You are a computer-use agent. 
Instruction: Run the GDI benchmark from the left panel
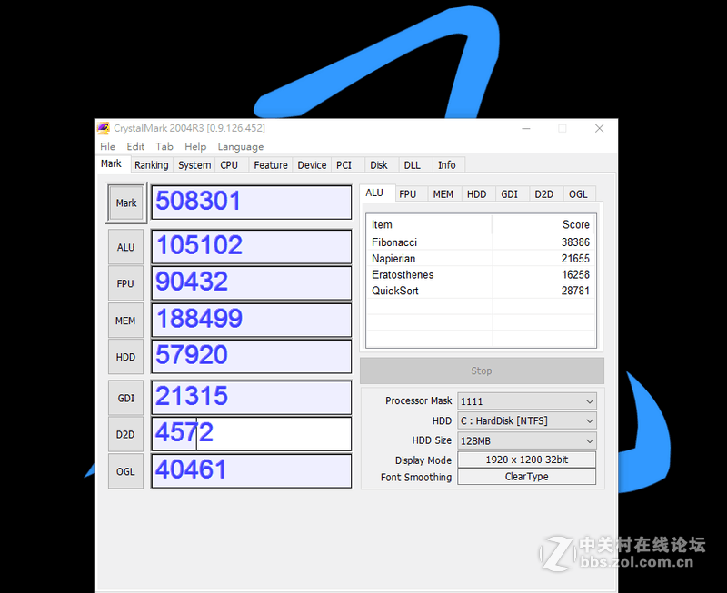[x=125, y=398]
